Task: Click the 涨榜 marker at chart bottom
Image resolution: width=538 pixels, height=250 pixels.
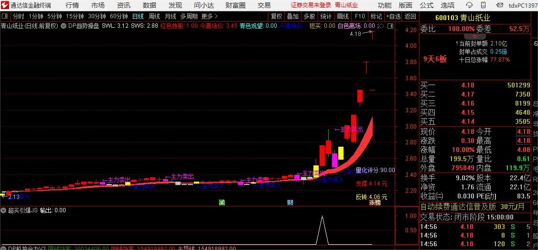Action: [x=375, y=203]
